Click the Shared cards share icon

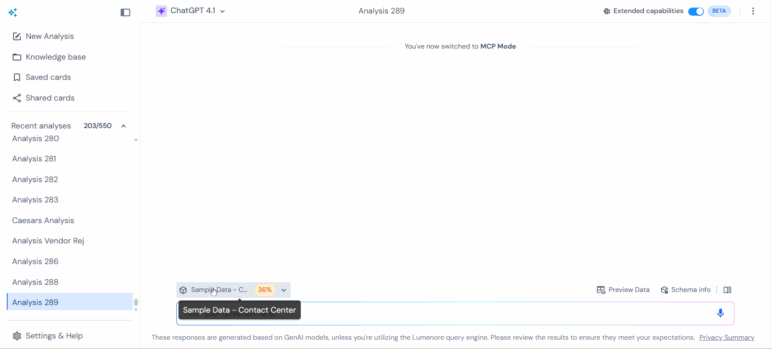coord(17,98)
